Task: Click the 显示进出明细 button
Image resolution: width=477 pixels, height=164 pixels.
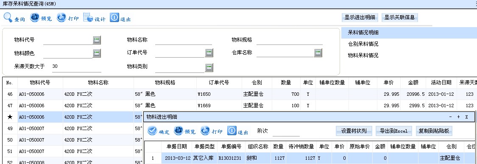Action: click(360, 17)
